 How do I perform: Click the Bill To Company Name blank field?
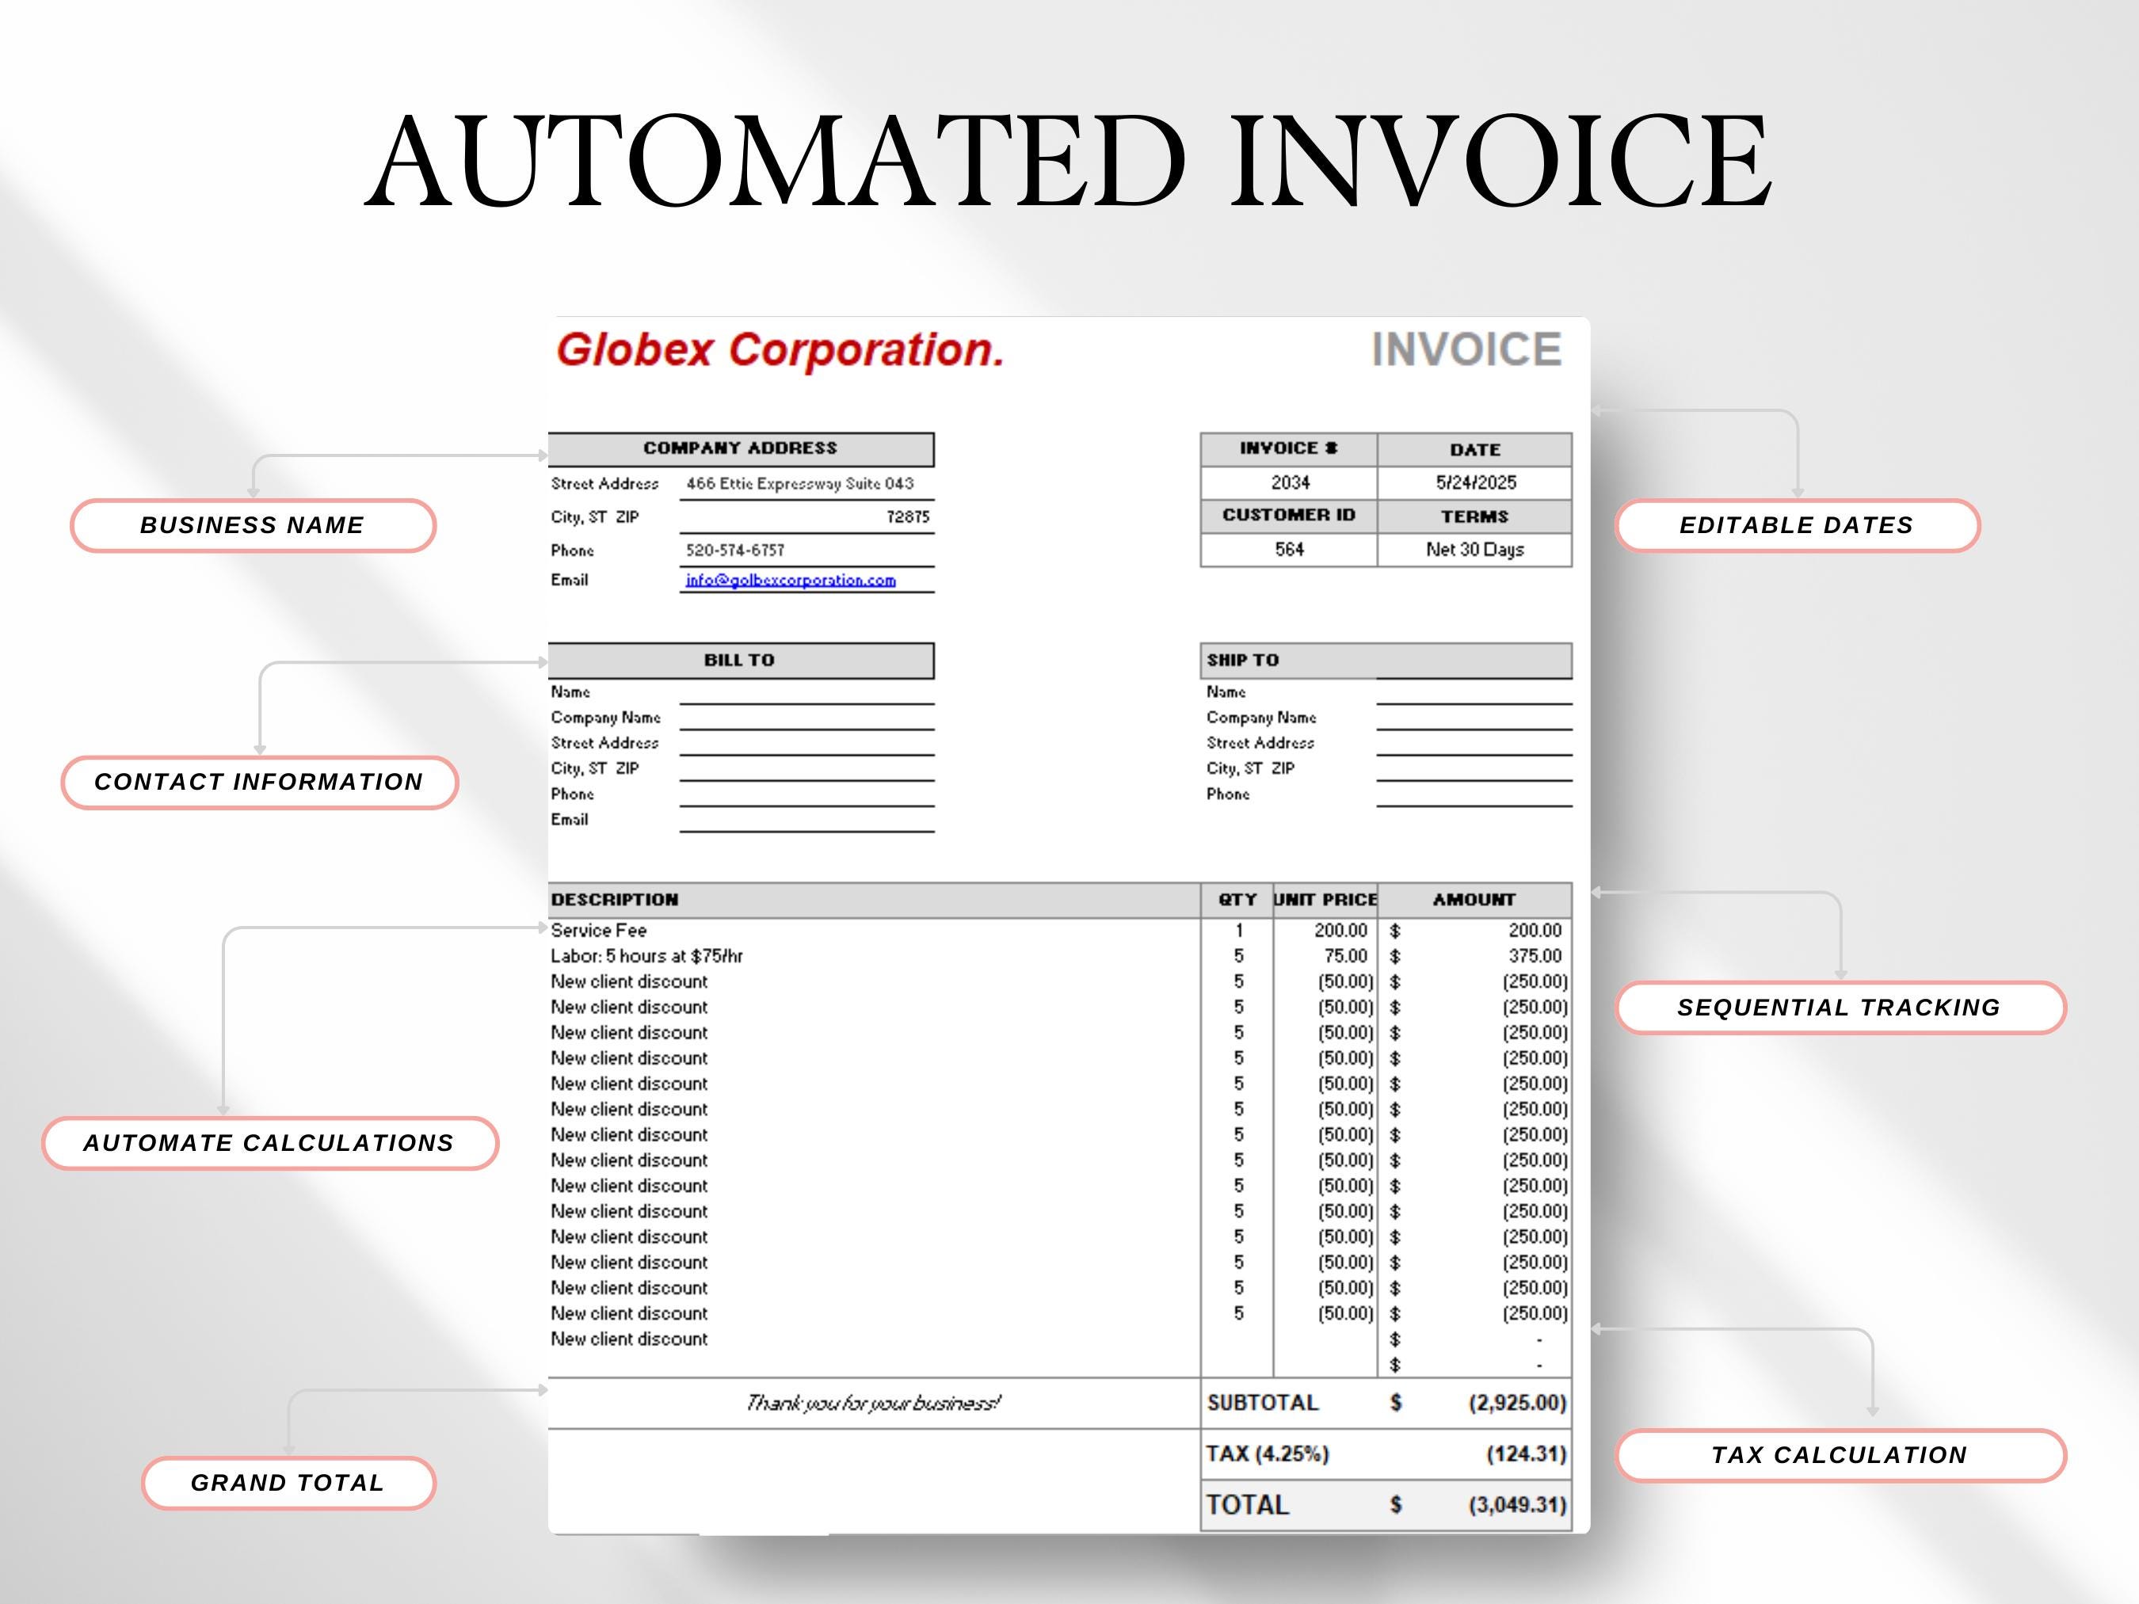click(x=806, y=718)
